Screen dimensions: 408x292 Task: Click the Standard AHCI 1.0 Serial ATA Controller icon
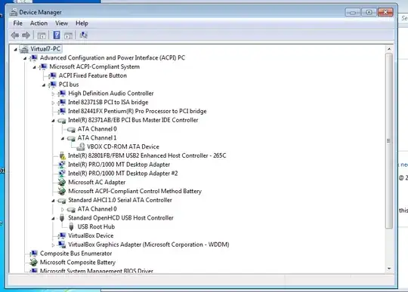[62, 201]
